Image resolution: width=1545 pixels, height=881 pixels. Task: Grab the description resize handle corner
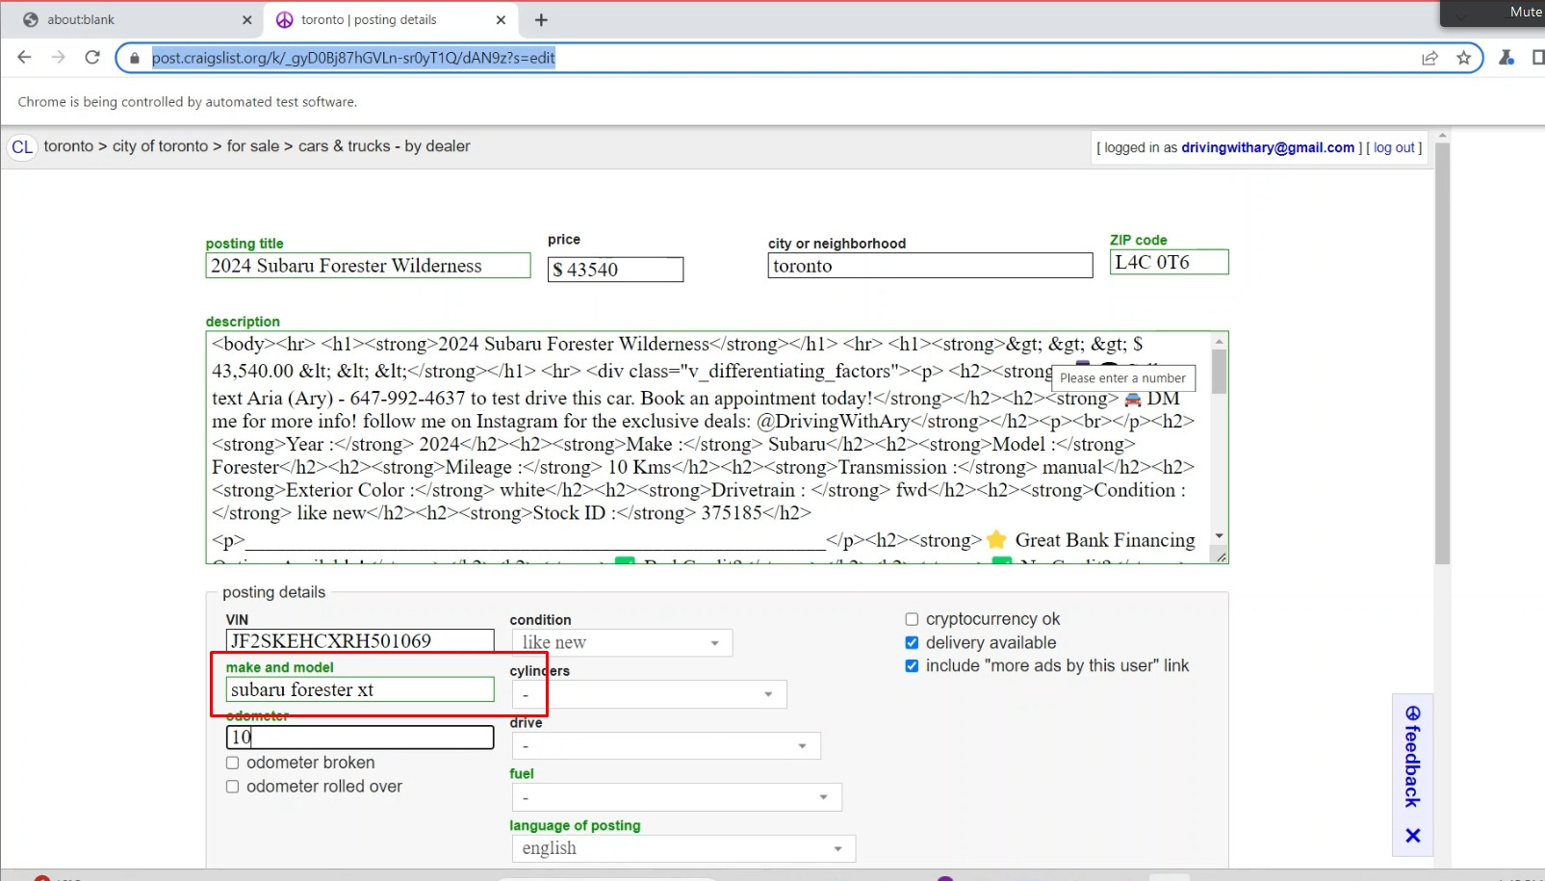click(x=1221, y=557)
